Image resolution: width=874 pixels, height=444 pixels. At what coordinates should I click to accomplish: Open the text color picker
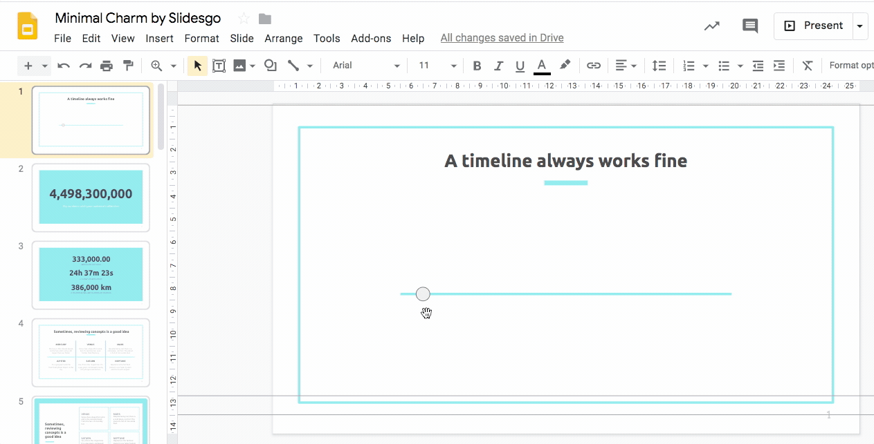542,66
